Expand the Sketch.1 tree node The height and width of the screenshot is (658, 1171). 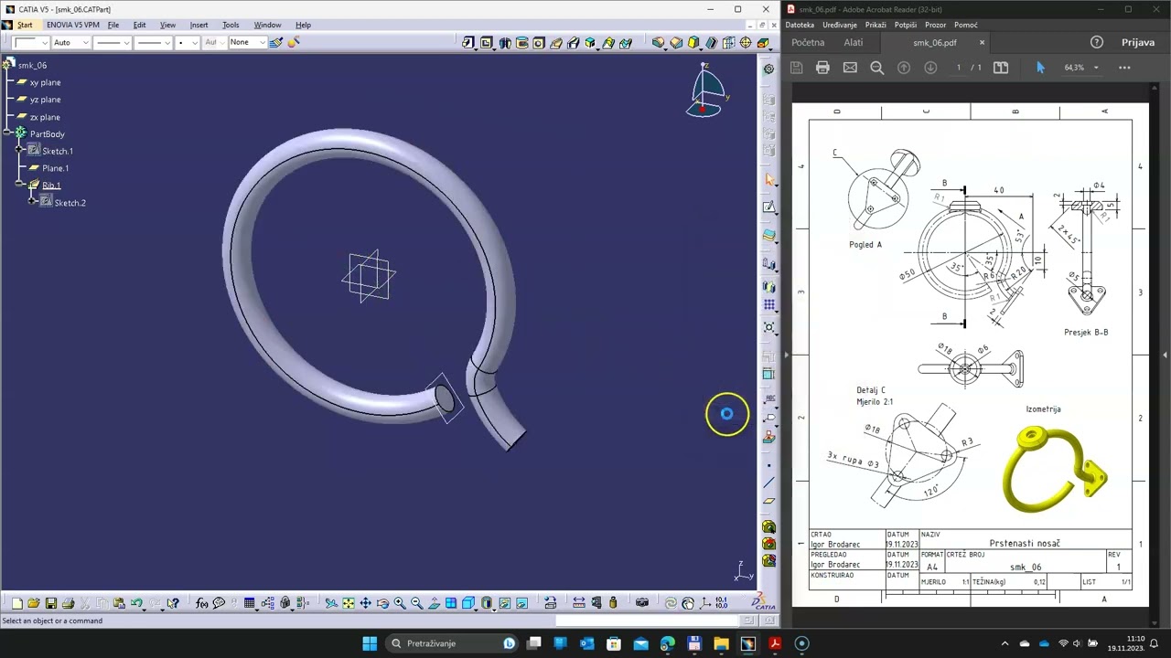(x=20, y=151)
